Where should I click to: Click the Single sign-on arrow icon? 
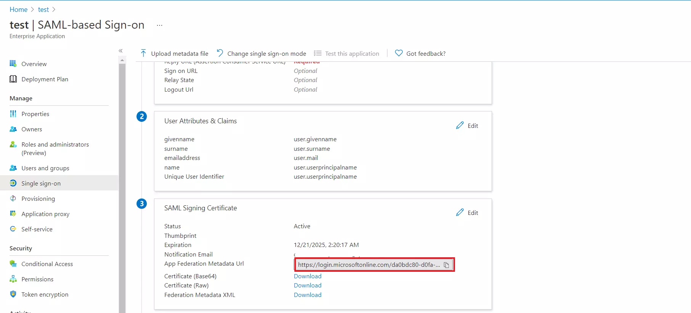(x=13, y=183)
